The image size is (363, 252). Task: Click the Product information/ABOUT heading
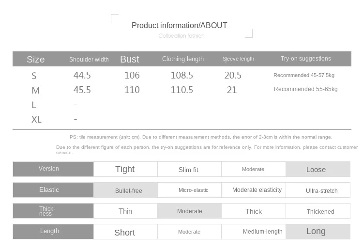(179, 26)
